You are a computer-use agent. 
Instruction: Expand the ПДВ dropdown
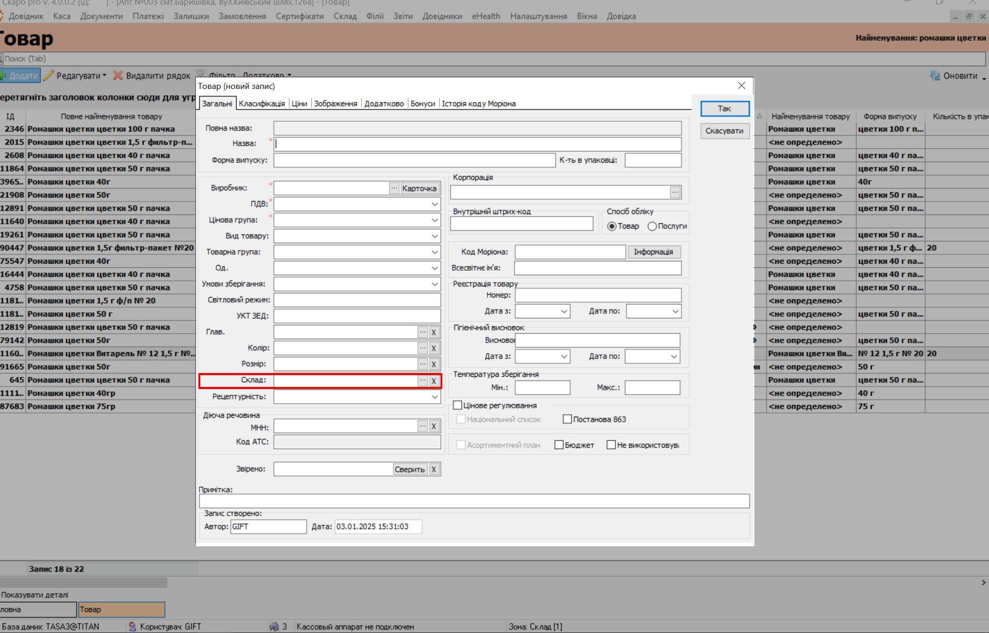pyautogui.click(x=434, y=204)
